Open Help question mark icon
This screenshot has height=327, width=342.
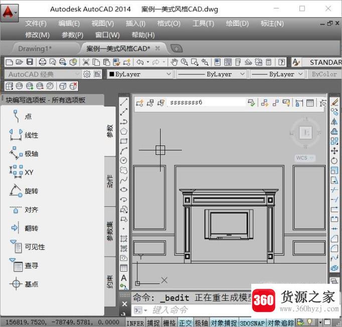282,62
